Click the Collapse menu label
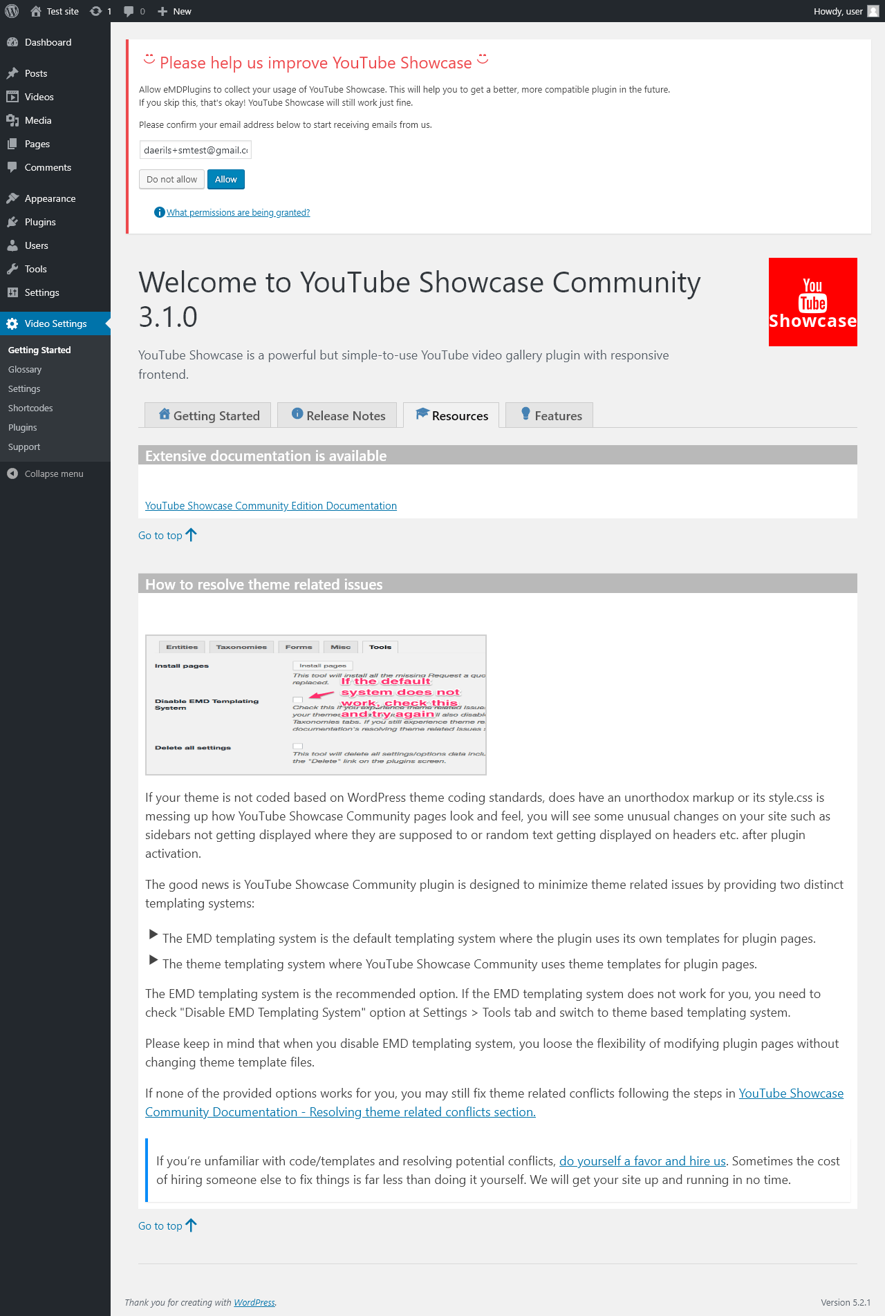This screenshot has width=885, height=1316. click(54, 473)
